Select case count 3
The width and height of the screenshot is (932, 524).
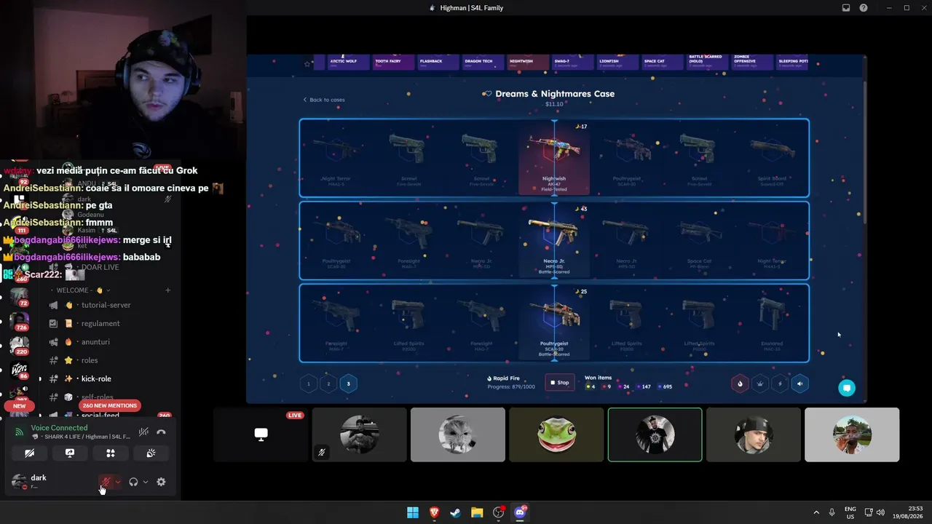tap(348, 384)
